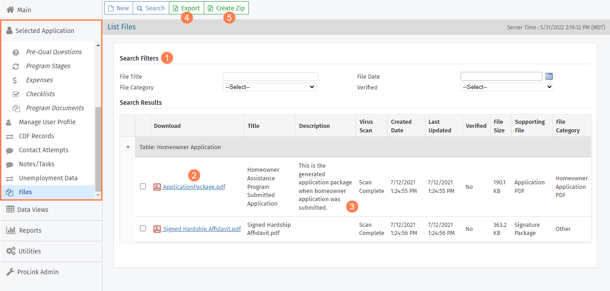Click the ProLink Admin wrench icon

[x=10, y=272]
